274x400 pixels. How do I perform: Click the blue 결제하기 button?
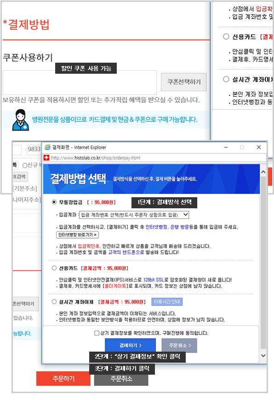coord(130,346)
